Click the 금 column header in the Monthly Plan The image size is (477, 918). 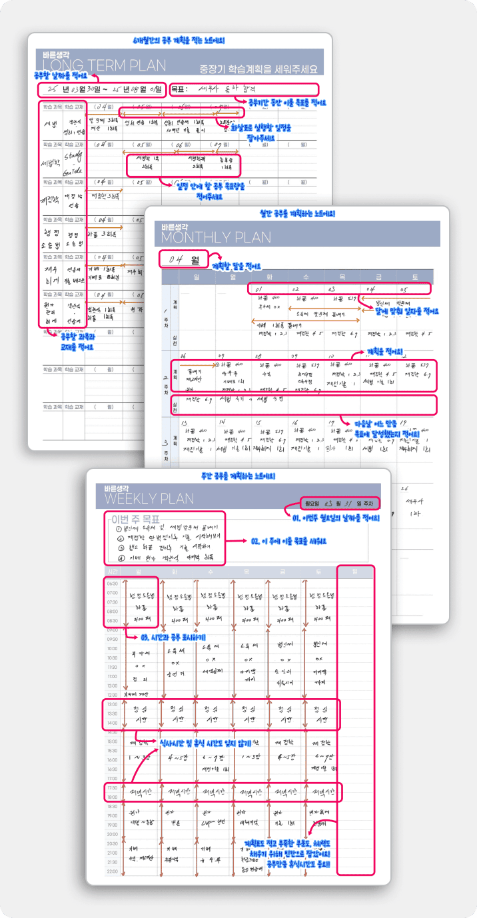coord(377,276)
